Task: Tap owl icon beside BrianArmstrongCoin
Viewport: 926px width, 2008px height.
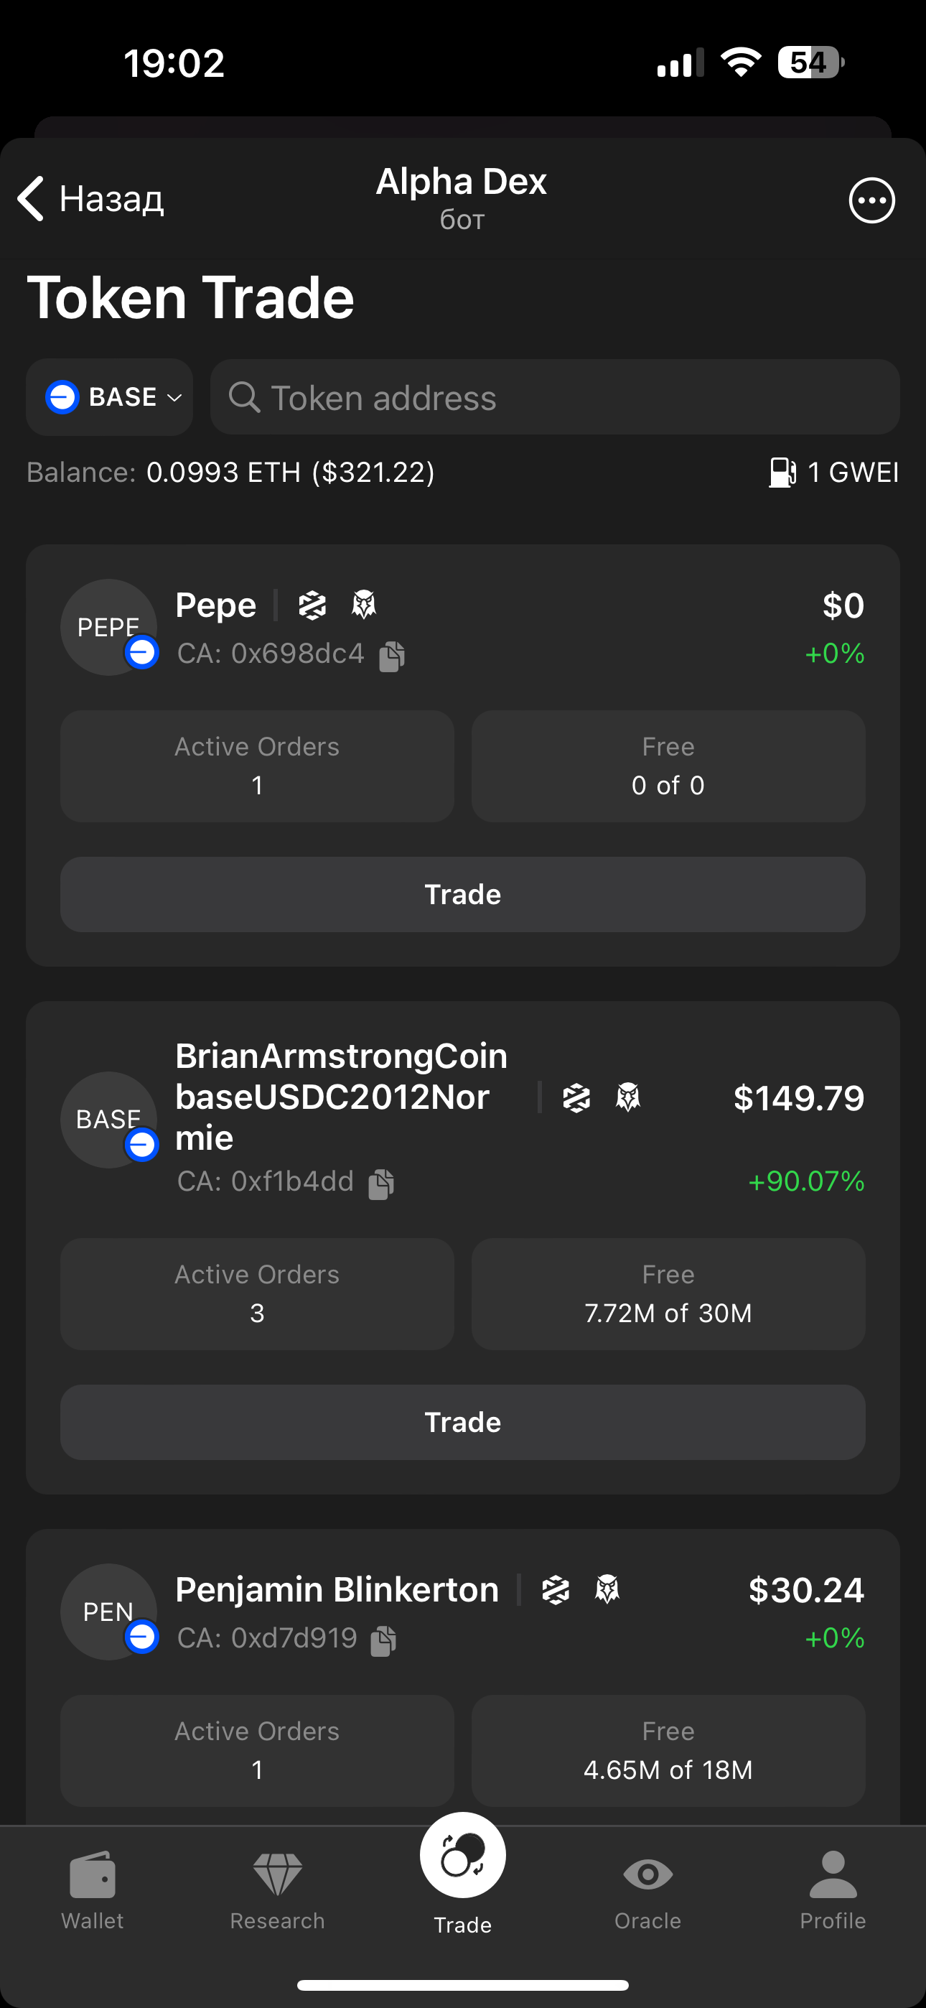Action: click(627, 1097)
